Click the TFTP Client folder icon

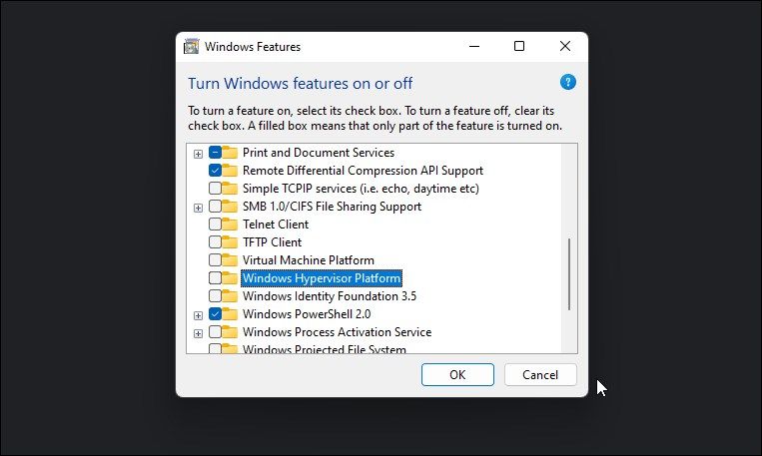(x=230, y=242)
